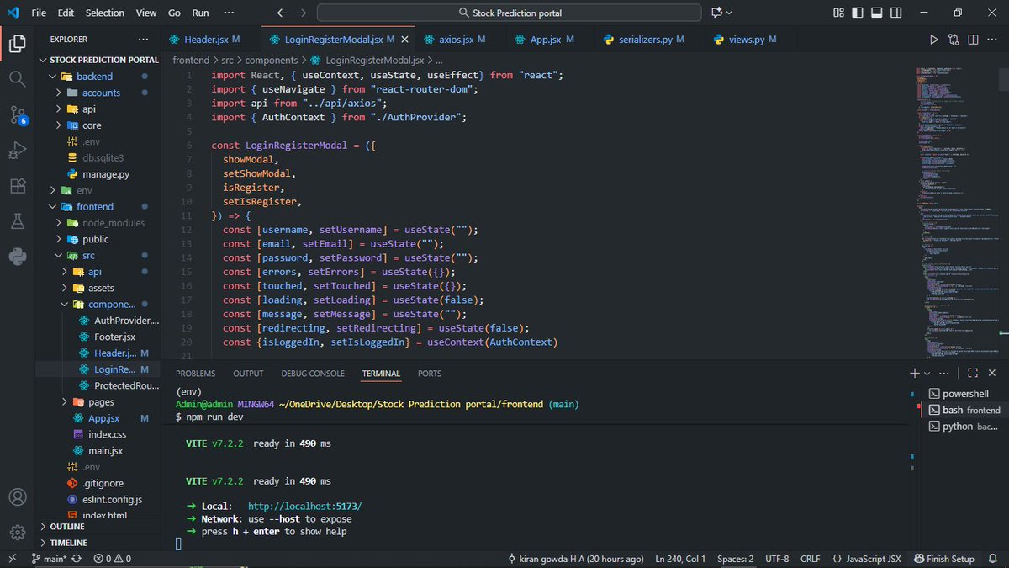The image size is (1009, 568).
Task: Toggle bottom panel visibility
Action: pos(876,13)
